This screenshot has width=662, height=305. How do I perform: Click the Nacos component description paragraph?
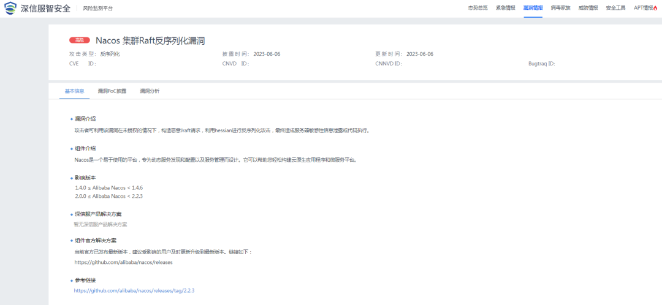(215, 160)
